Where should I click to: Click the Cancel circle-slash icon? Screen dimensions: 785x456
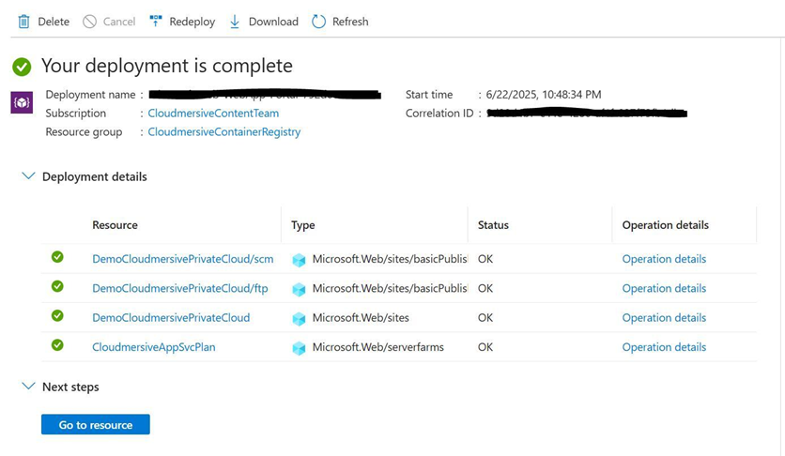[89, 22]
